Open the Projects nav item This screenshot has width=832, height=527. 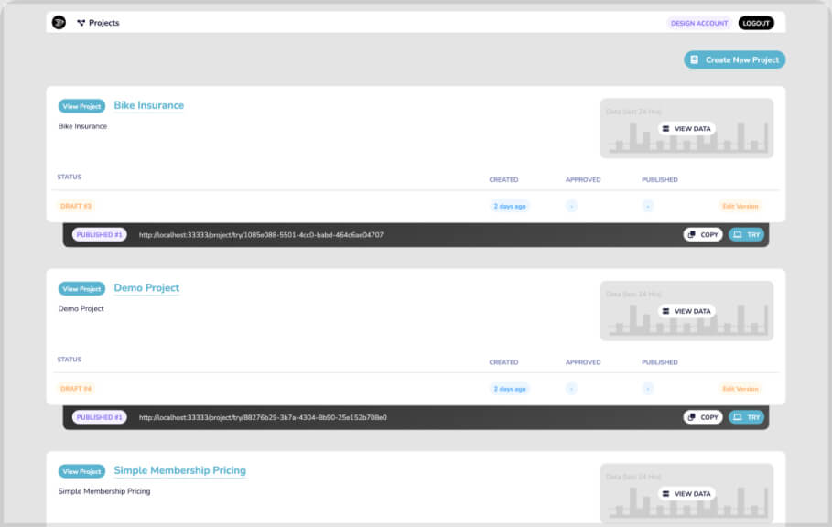click(98, 23)
